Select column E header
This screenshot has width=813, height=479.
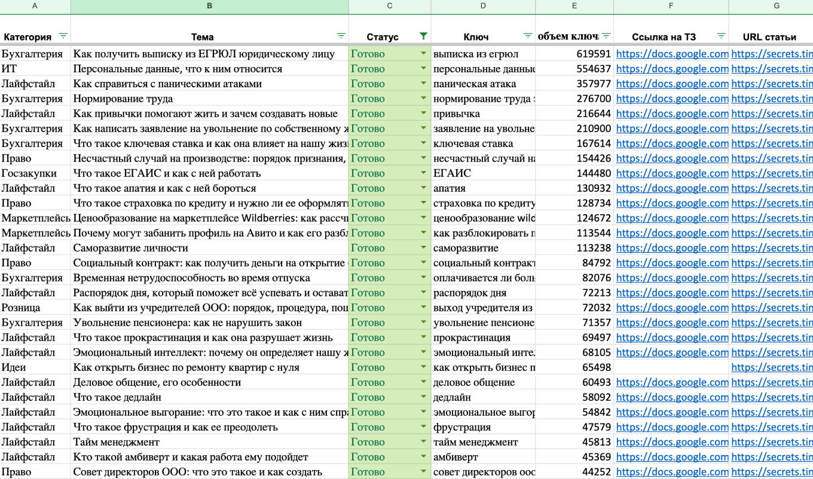(574, 6)
